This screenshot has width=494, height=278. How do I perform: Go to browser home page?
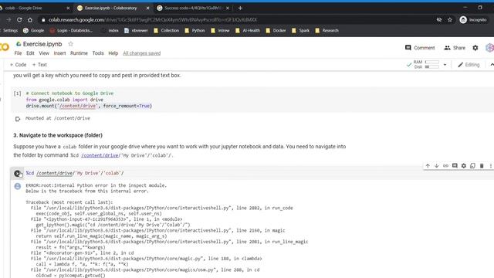pyautogui.click(x=30, y=19)
